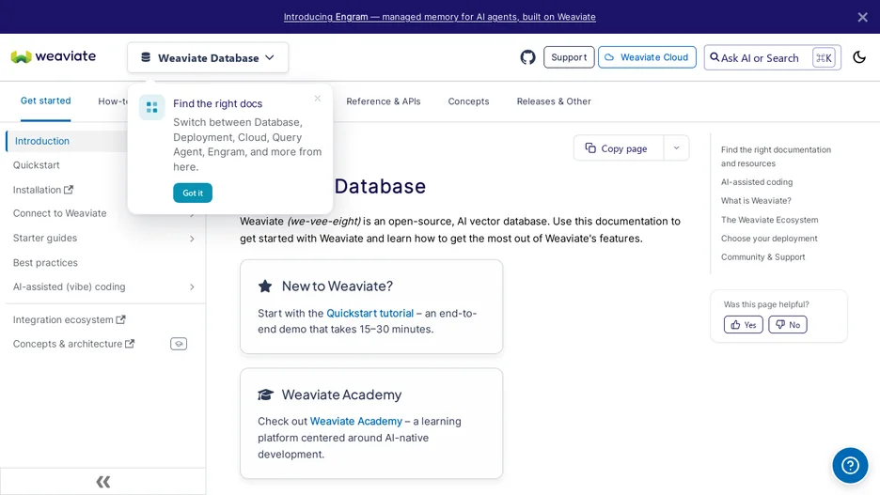The image size is (880, 495).
Task: Switch to Reference & APIs tab
Action: click(x=384, y=101)
